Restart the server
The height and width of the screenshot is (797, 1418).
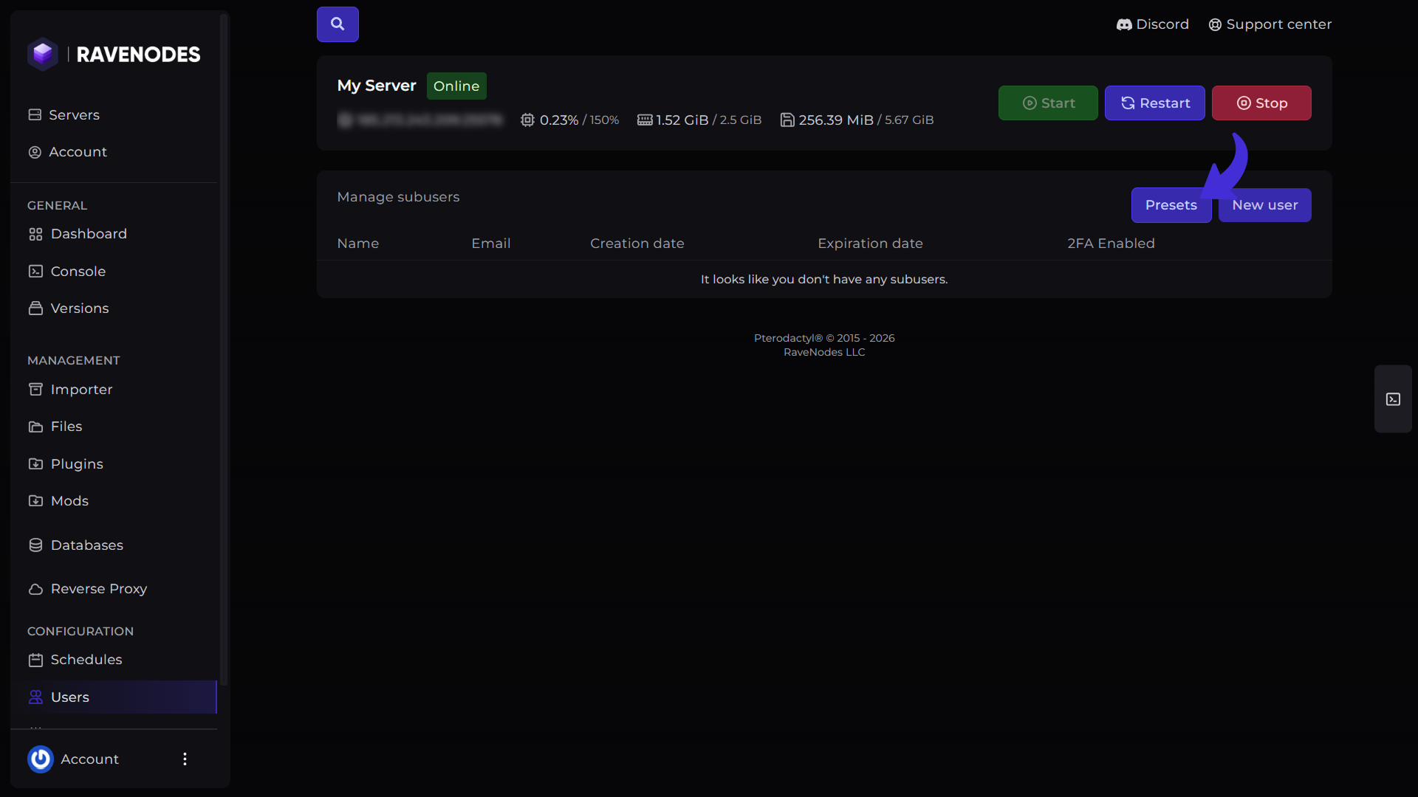(1155, 103)
